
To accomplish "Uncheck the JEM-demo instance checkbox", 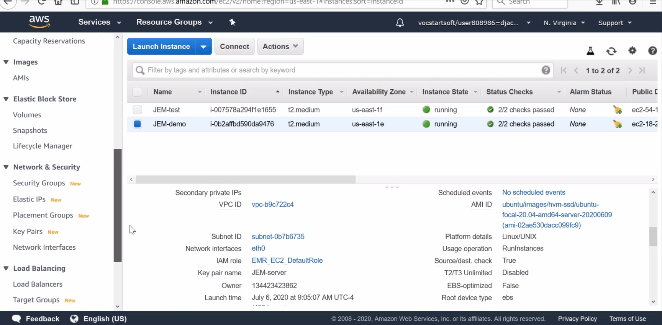I will coord(137,124).
